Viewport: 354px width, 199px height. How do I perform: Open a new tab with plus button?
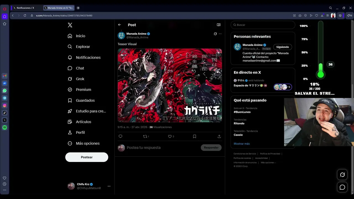tap(78, 8)
